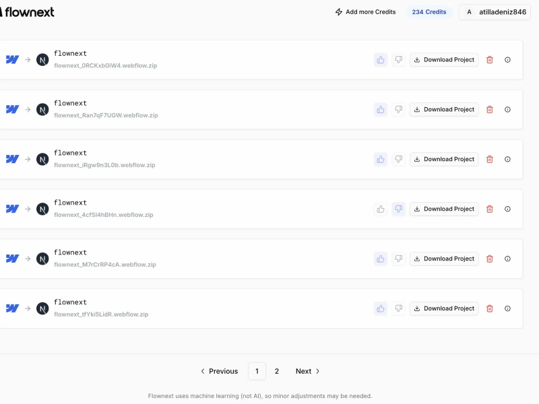
Task: Click Add more Credits
Action: pyautogui.click(x=365, y=12)
